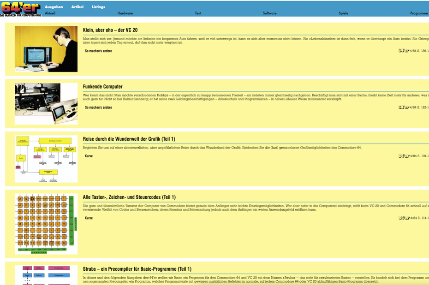The height and width of the screenshot is (285, 429).
Task: Click the man-at-computer photo thumbnail
Action: [46, 49]
